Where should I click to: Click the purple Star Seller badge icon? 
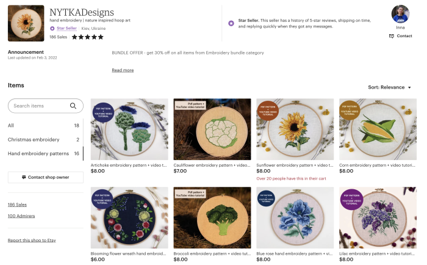pyautogui.click(x=52, y=28)
